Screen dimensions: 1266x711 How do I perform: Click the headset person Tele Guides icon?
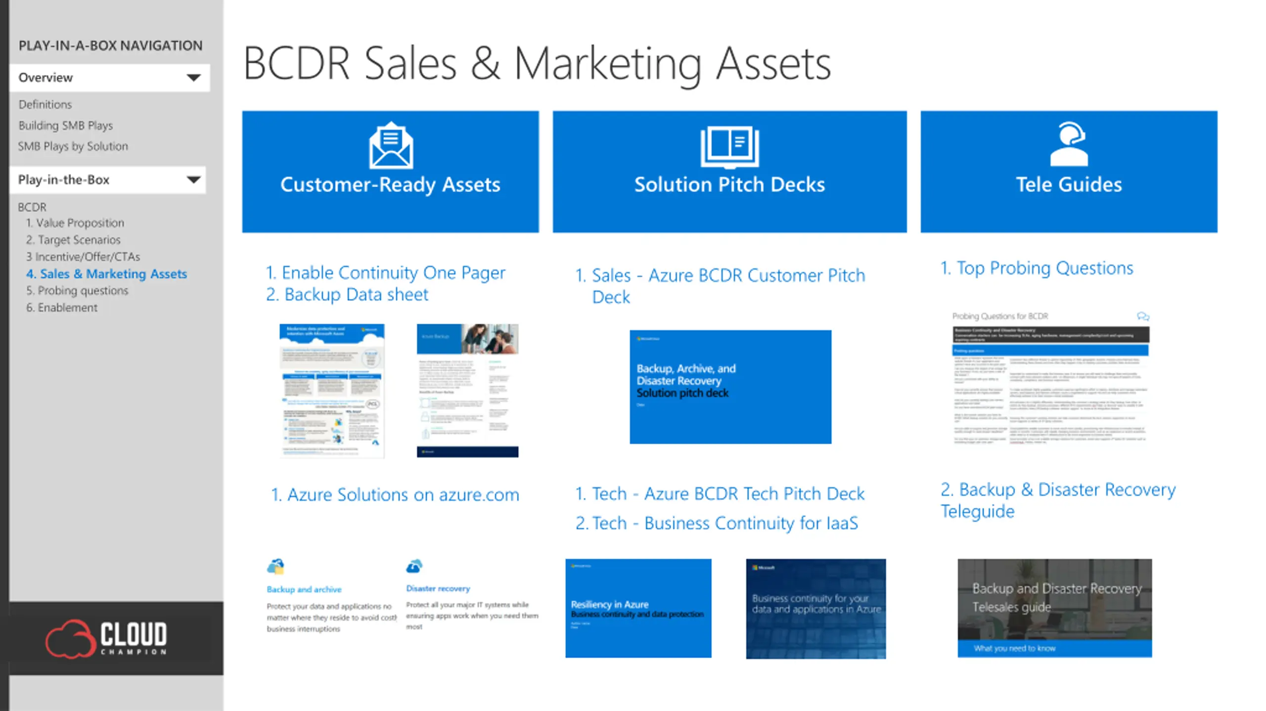1069,144
